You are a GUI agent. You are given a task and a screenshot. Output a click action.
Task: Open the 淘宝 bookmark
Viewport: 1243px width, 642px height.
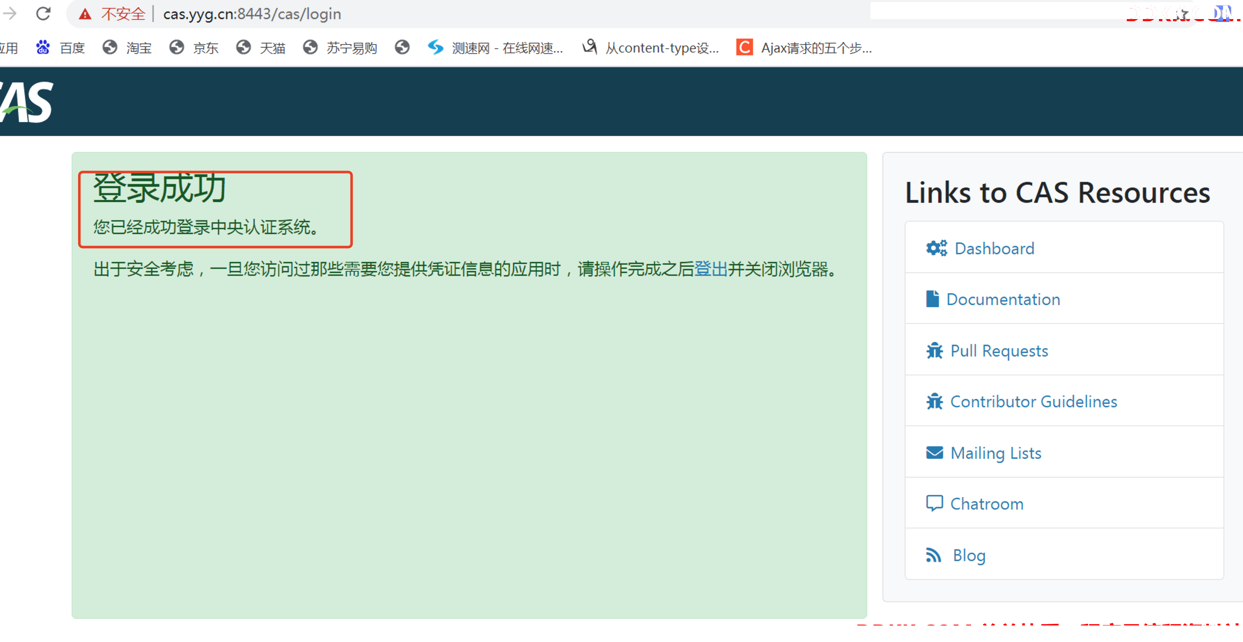pos(139,48)
